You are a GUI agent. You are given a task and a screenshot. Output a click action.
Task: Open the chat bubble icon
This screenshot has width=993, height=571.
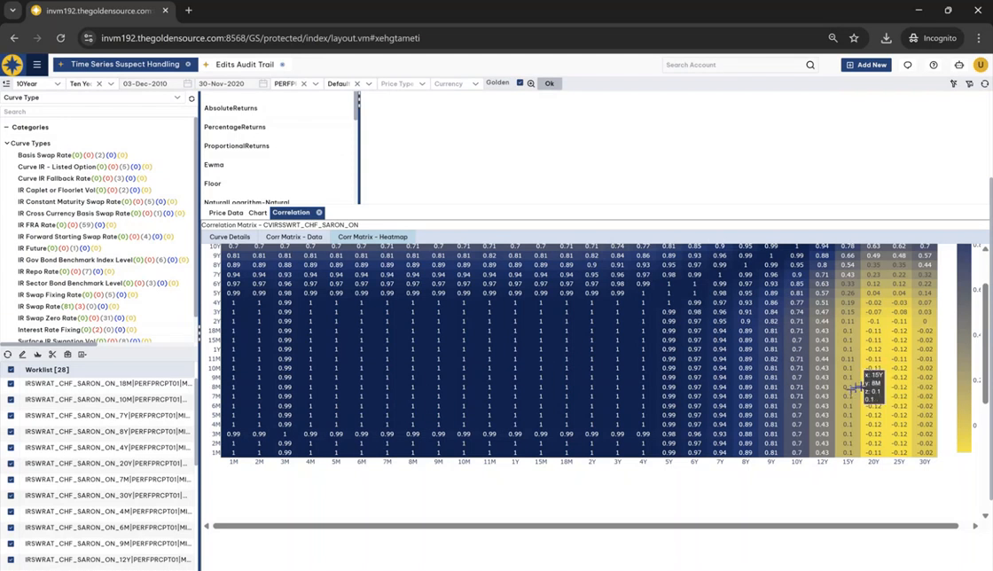pyautogui.click(x=908, y=65)
